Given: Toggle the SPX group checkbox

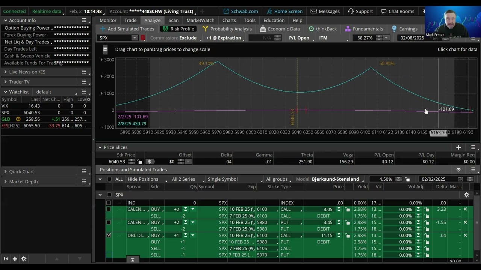Looking at the screenshot, I should pos(109,195).
